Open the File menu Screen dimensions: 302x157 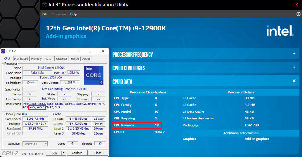point(45,14)
